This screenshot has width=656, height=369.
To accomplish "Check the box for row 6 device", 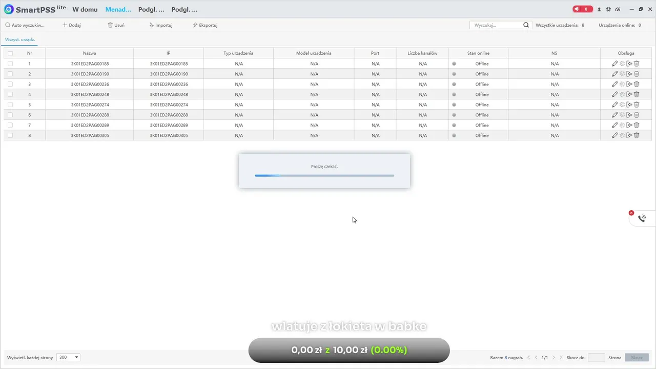I will tap(10, 115).
